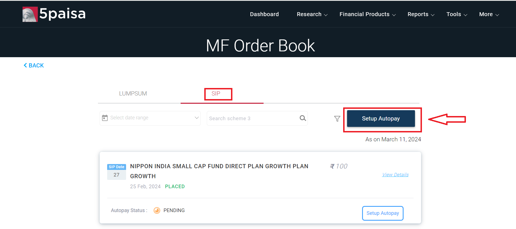Click the Nippon India Small Cap Fund name
516x229 pixels.
click(219, 171)
